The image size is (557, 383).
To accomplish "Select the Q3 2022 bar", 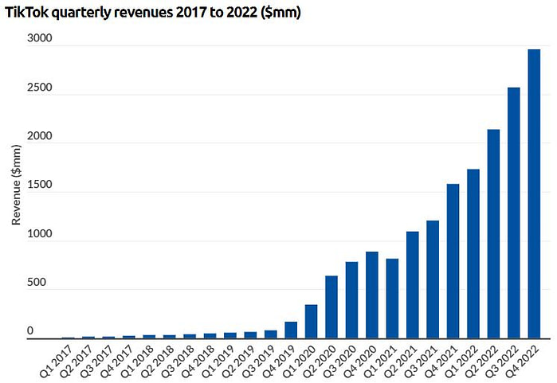I will pyautogui.click(x=514, y=213).
